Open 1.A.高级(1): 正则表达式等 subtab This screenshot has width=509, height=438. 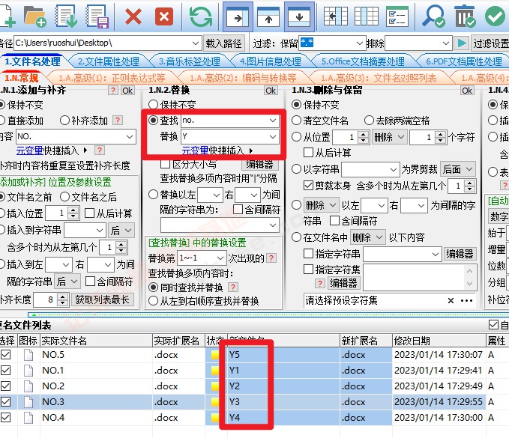click(x=112, y=78)
